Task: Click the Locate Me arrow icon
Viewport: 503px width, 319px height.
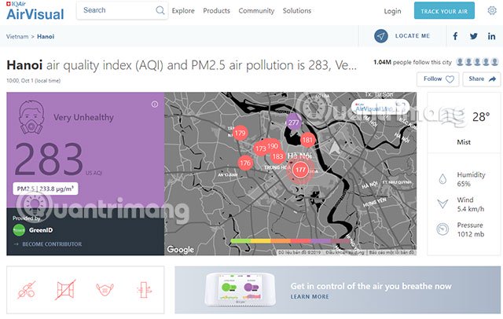Action: point(380,36)
